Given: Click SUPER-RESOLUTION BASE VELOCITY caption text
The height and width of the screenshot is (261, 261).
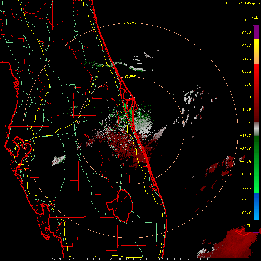Looking at the screenshot, I should point(91,259).
